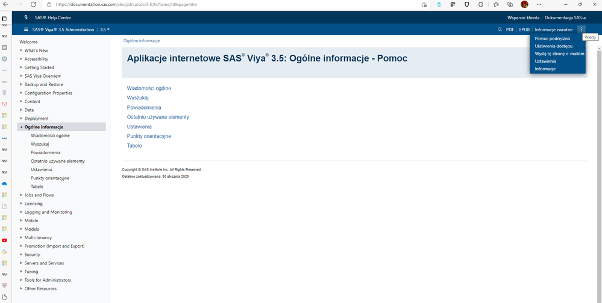Expand the What's New tree node arrow

22,51
